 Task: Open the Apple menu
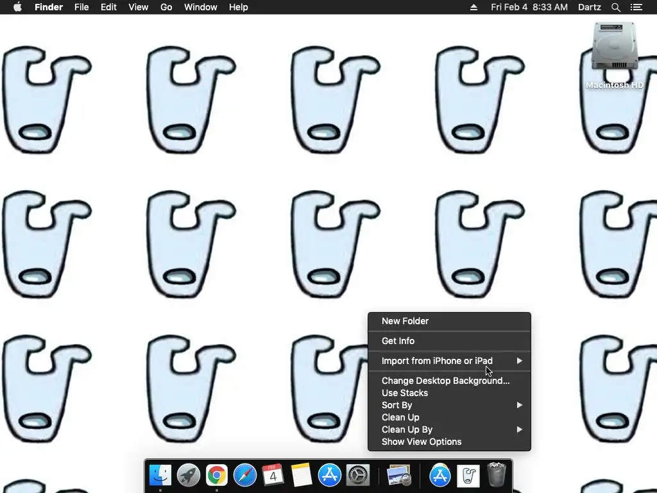pyautogui.click(x=17, y=7)
